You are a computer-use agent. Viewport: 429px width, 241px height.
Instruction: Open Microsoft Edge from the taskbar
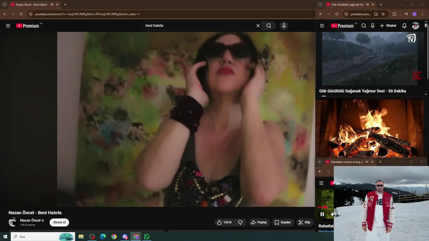103,237
